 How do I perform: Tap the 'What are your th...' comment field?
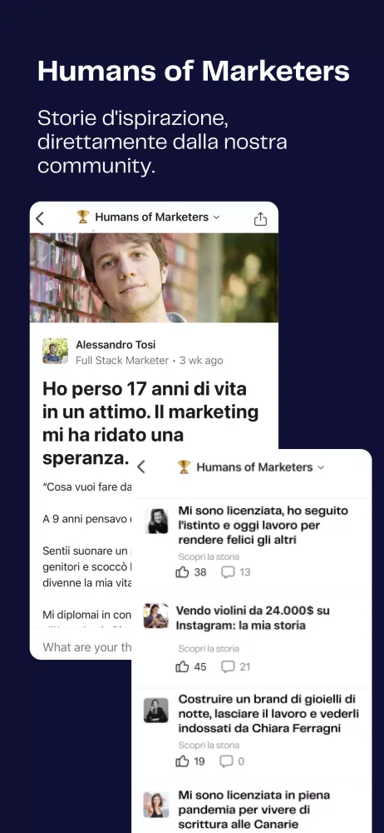87,647
